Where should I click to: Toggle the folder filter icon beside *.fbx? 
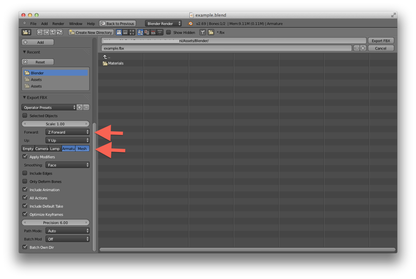point(211,32)
